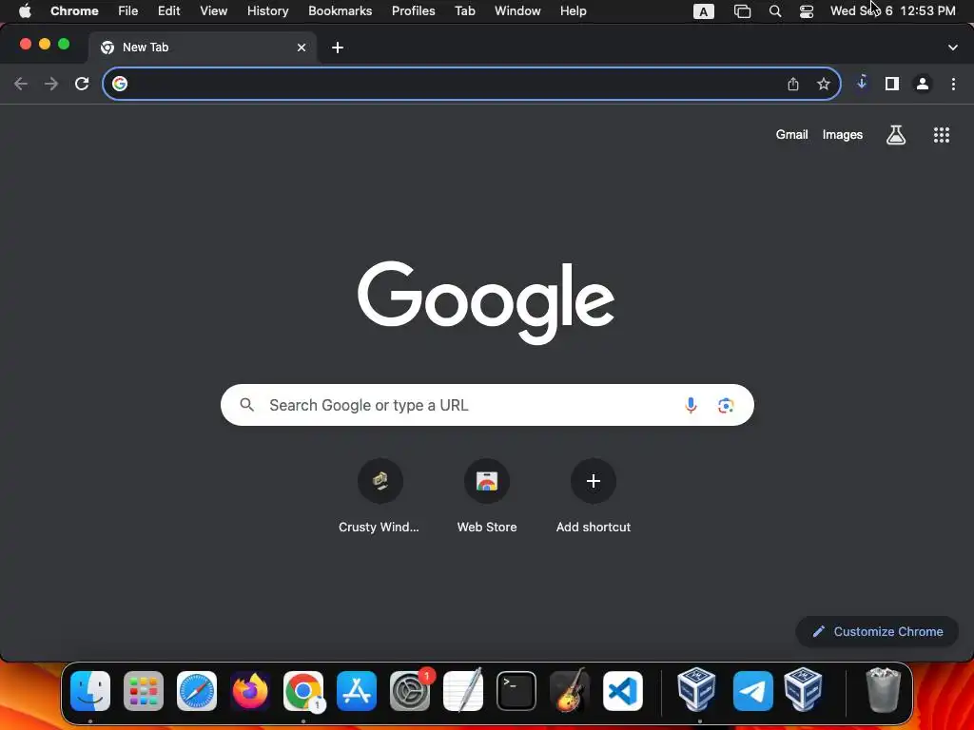
Task: Open App Store from the dock
Action: point(357,691)
